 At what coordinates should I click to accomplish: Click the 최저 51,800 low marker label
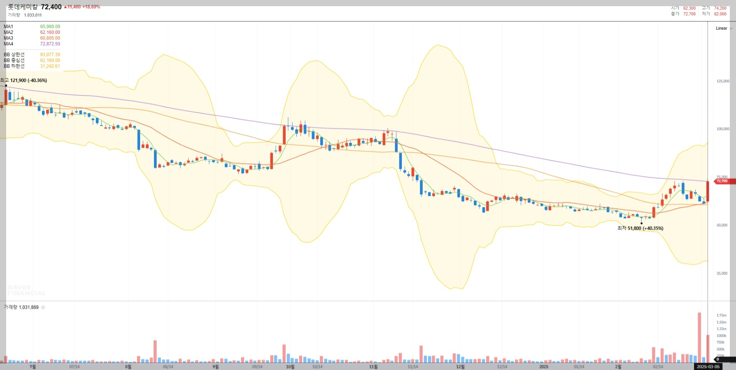640,228
